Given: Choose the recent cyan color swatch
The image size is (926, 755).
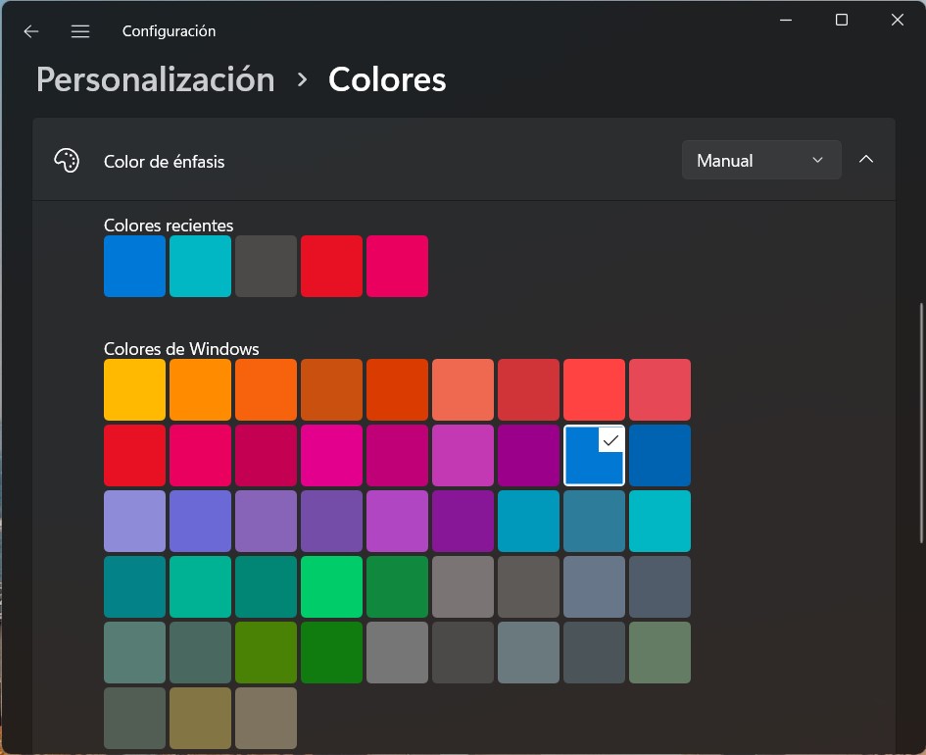Looking at the screenshot, I should click(200, 266).
